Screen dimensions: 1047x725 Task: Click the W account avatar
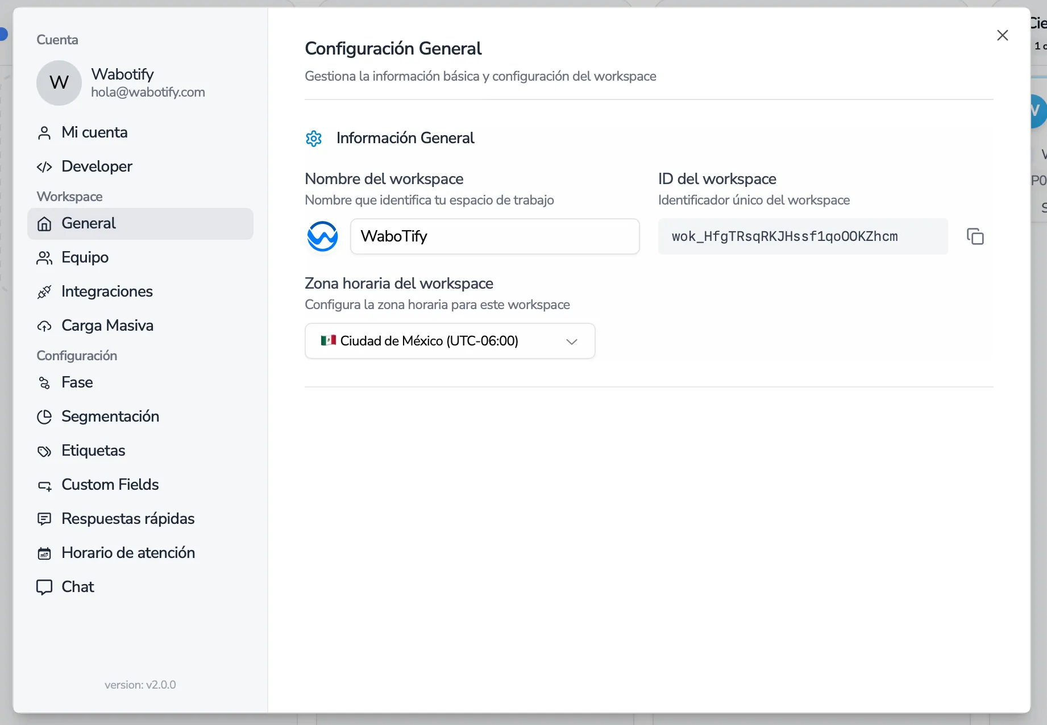pos(59,83)
